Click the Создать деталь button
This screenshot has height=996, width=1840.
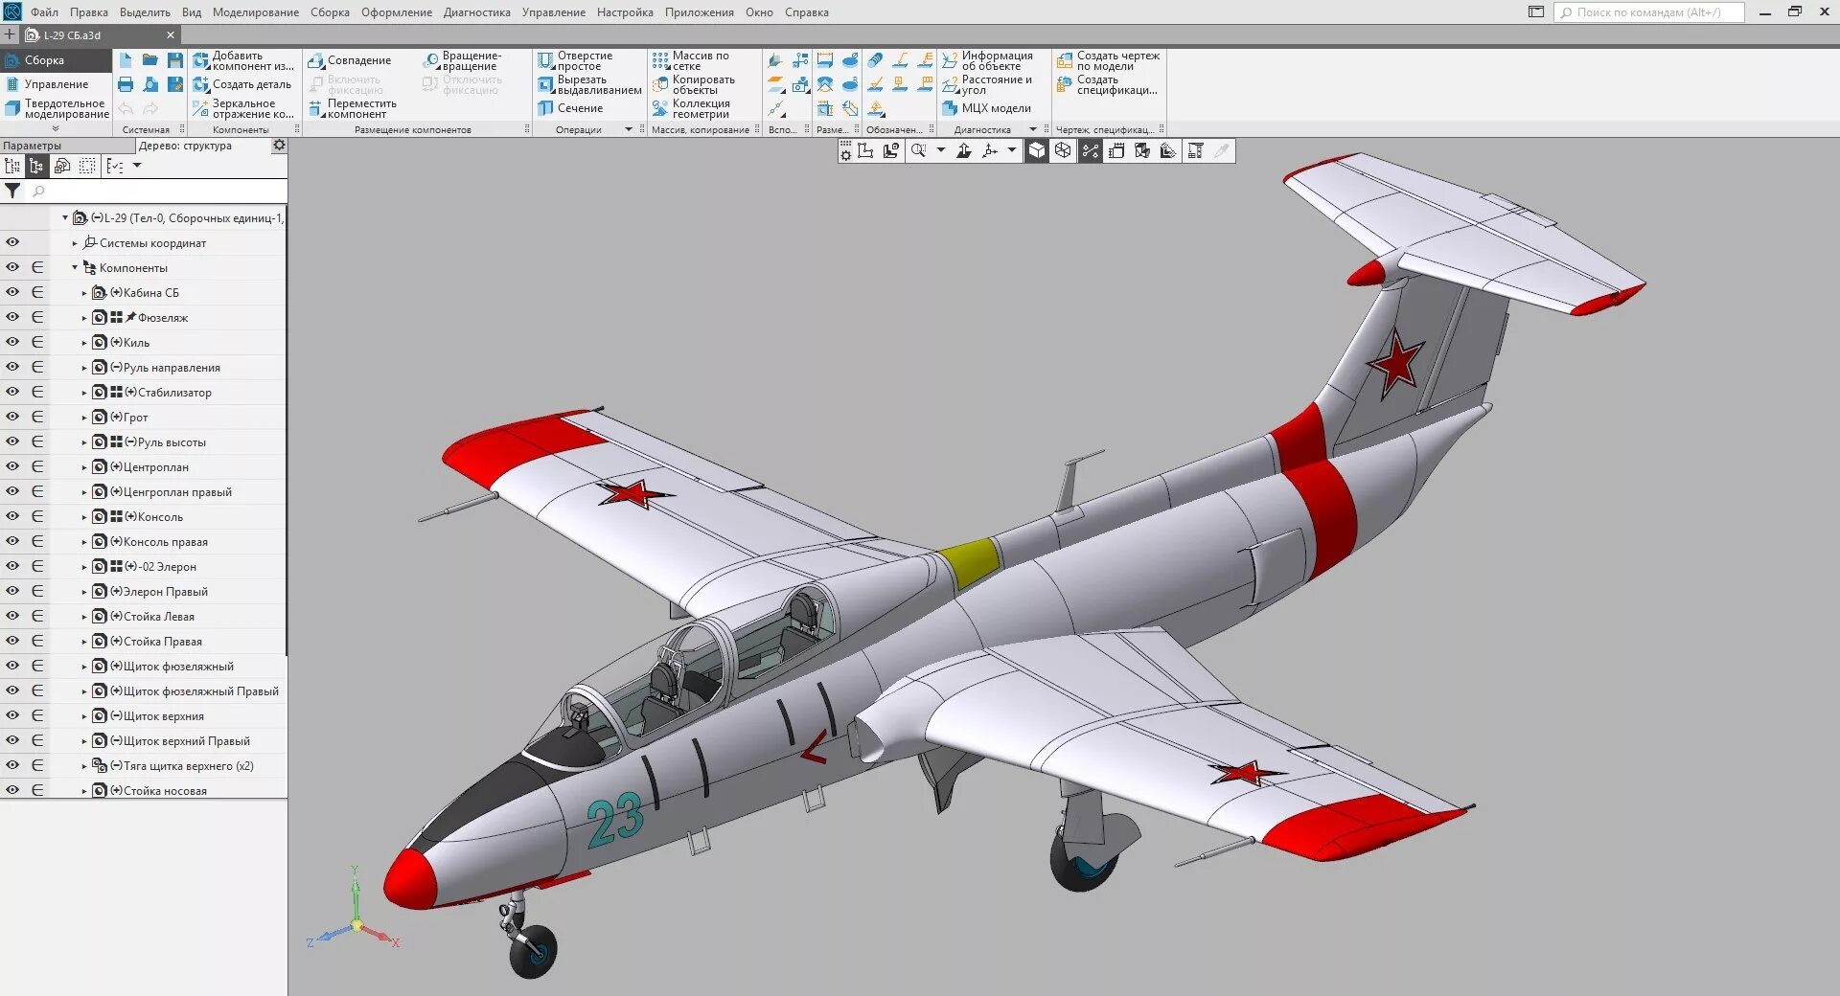pyautogui.click(x=242, y=84)
